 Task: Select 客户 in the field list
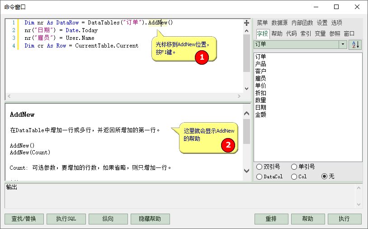(x=261, y=71)
